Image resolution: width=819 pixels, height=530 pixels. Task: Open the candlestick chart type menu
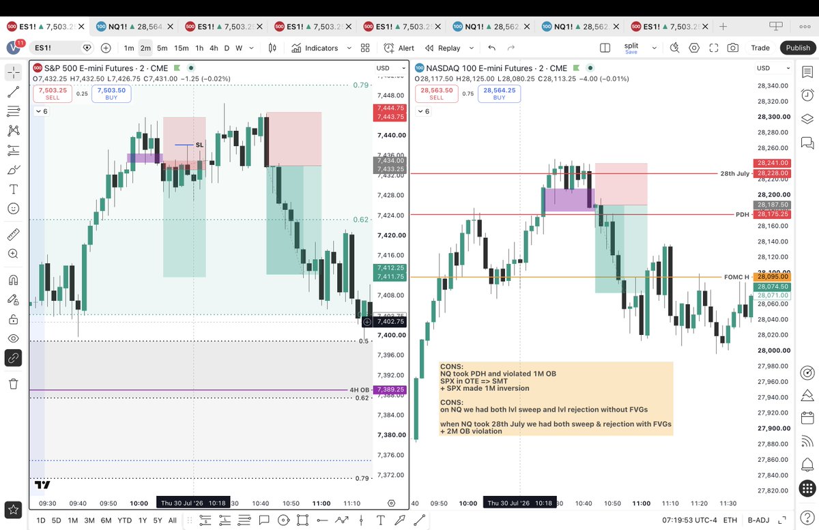click(x=272, y=48)
